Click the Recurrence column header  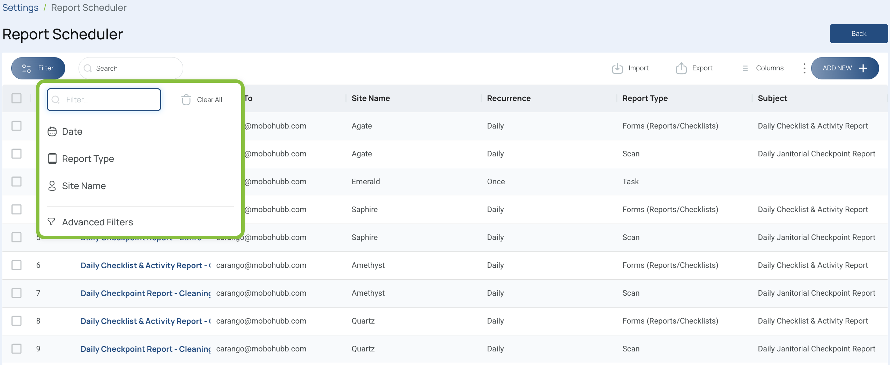(509, 98)
